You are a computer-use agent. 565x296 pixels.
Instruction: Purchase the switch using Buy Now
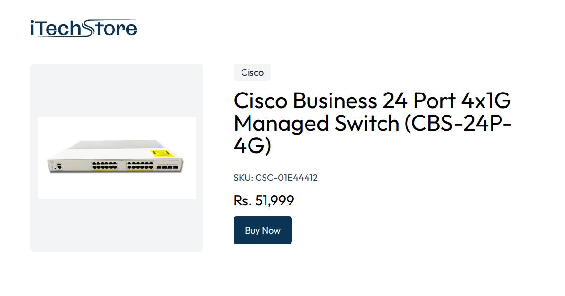(263, 230)
